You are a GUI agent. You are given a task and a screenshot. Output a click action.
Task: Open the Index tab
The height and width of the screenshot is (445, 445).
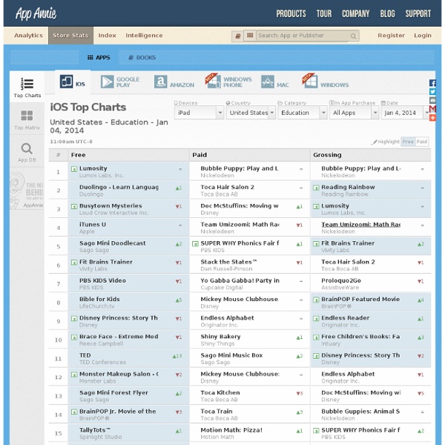(x=108, y=36)
